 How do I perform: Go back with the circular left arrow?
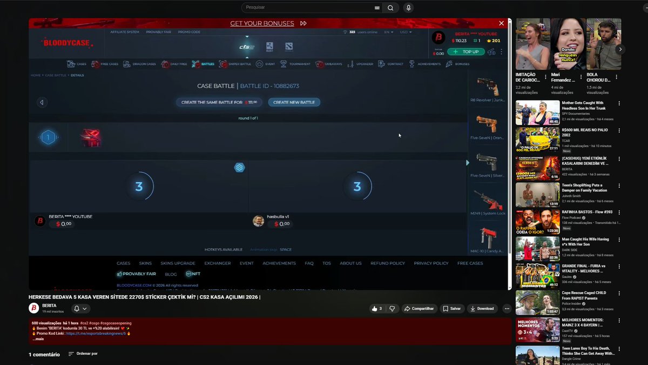(x=42, y=102)
